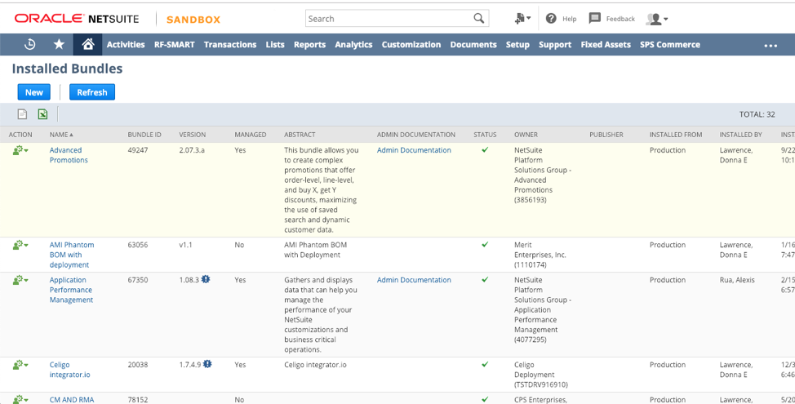Focus the global Search field

[389, 19]
